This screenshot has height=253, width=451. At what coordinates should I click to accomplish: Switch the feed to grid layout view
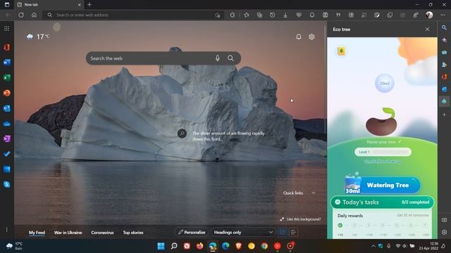coord(283,232)
